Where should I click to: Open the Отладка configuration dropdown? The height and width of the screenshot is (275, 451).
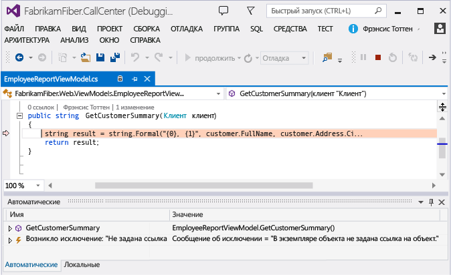tap(284, 58)
